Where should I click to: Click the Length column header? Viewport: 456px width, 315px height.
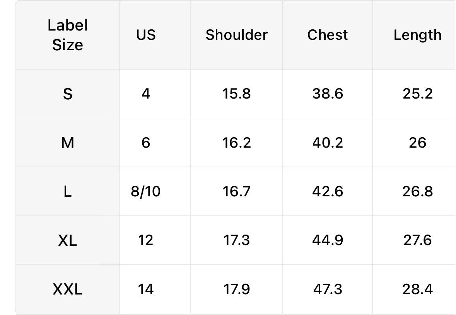(x=417, y=35)
